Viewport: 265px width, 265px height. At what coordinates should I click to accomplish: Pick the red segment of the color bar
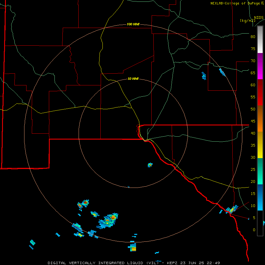(x=260, y=92)
